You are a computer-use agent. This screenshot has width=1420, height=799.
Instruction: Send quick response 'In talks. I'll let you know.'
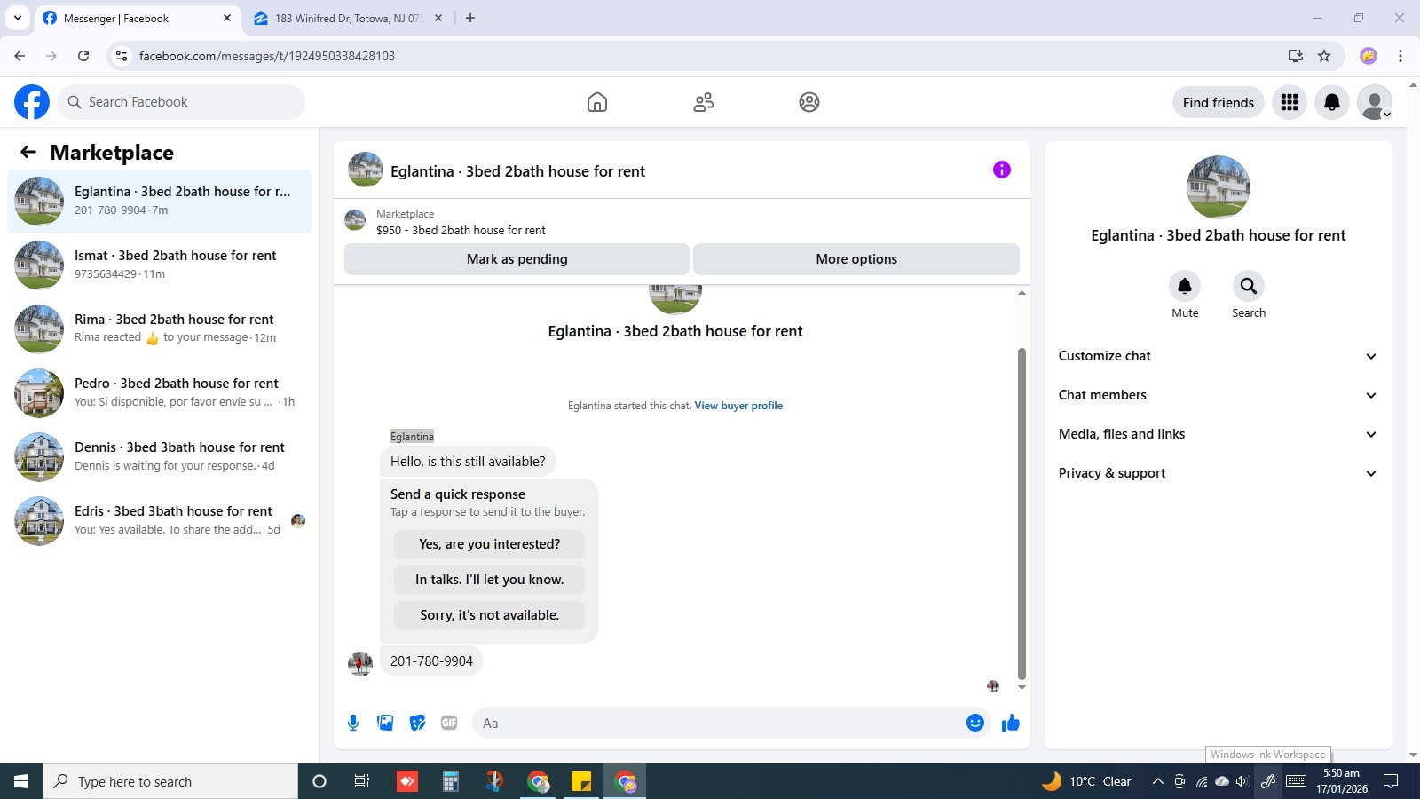[489, 580]
